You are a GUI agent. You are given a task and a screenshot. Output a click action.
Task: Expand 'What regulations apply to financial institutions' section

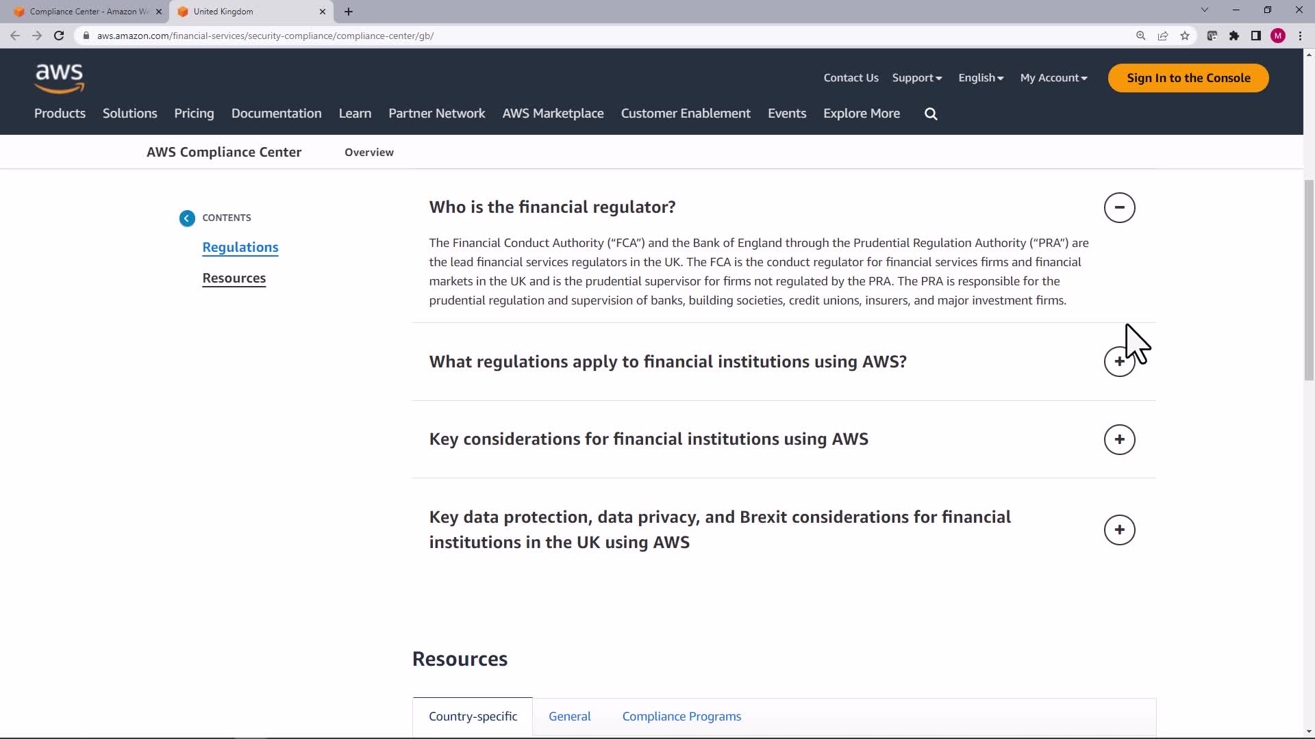click(1119, 361)
